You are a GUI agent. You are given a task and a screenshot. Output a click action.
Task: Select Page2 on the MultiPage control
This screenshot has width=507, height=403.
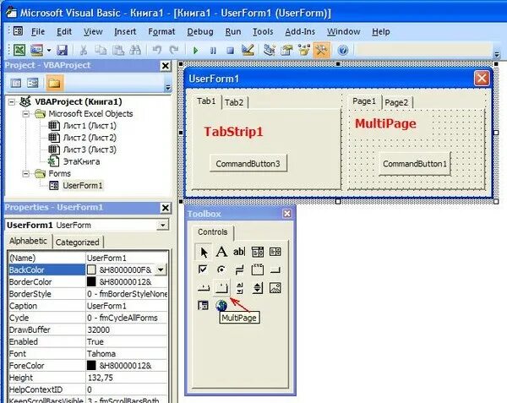click(x=396, y=102)
